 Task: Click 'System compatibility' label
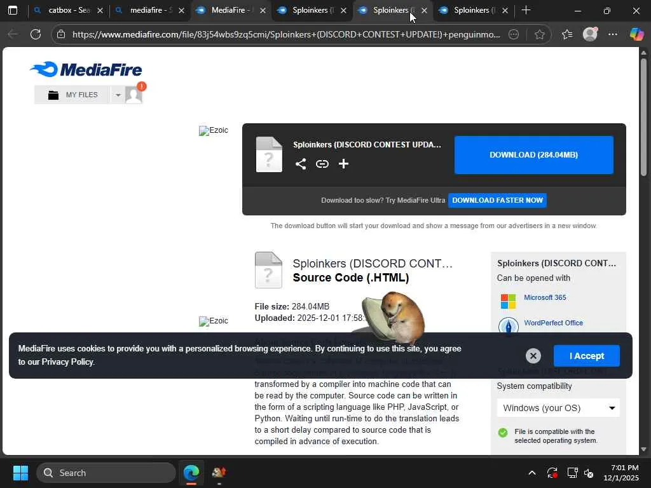tap(534, 386)
